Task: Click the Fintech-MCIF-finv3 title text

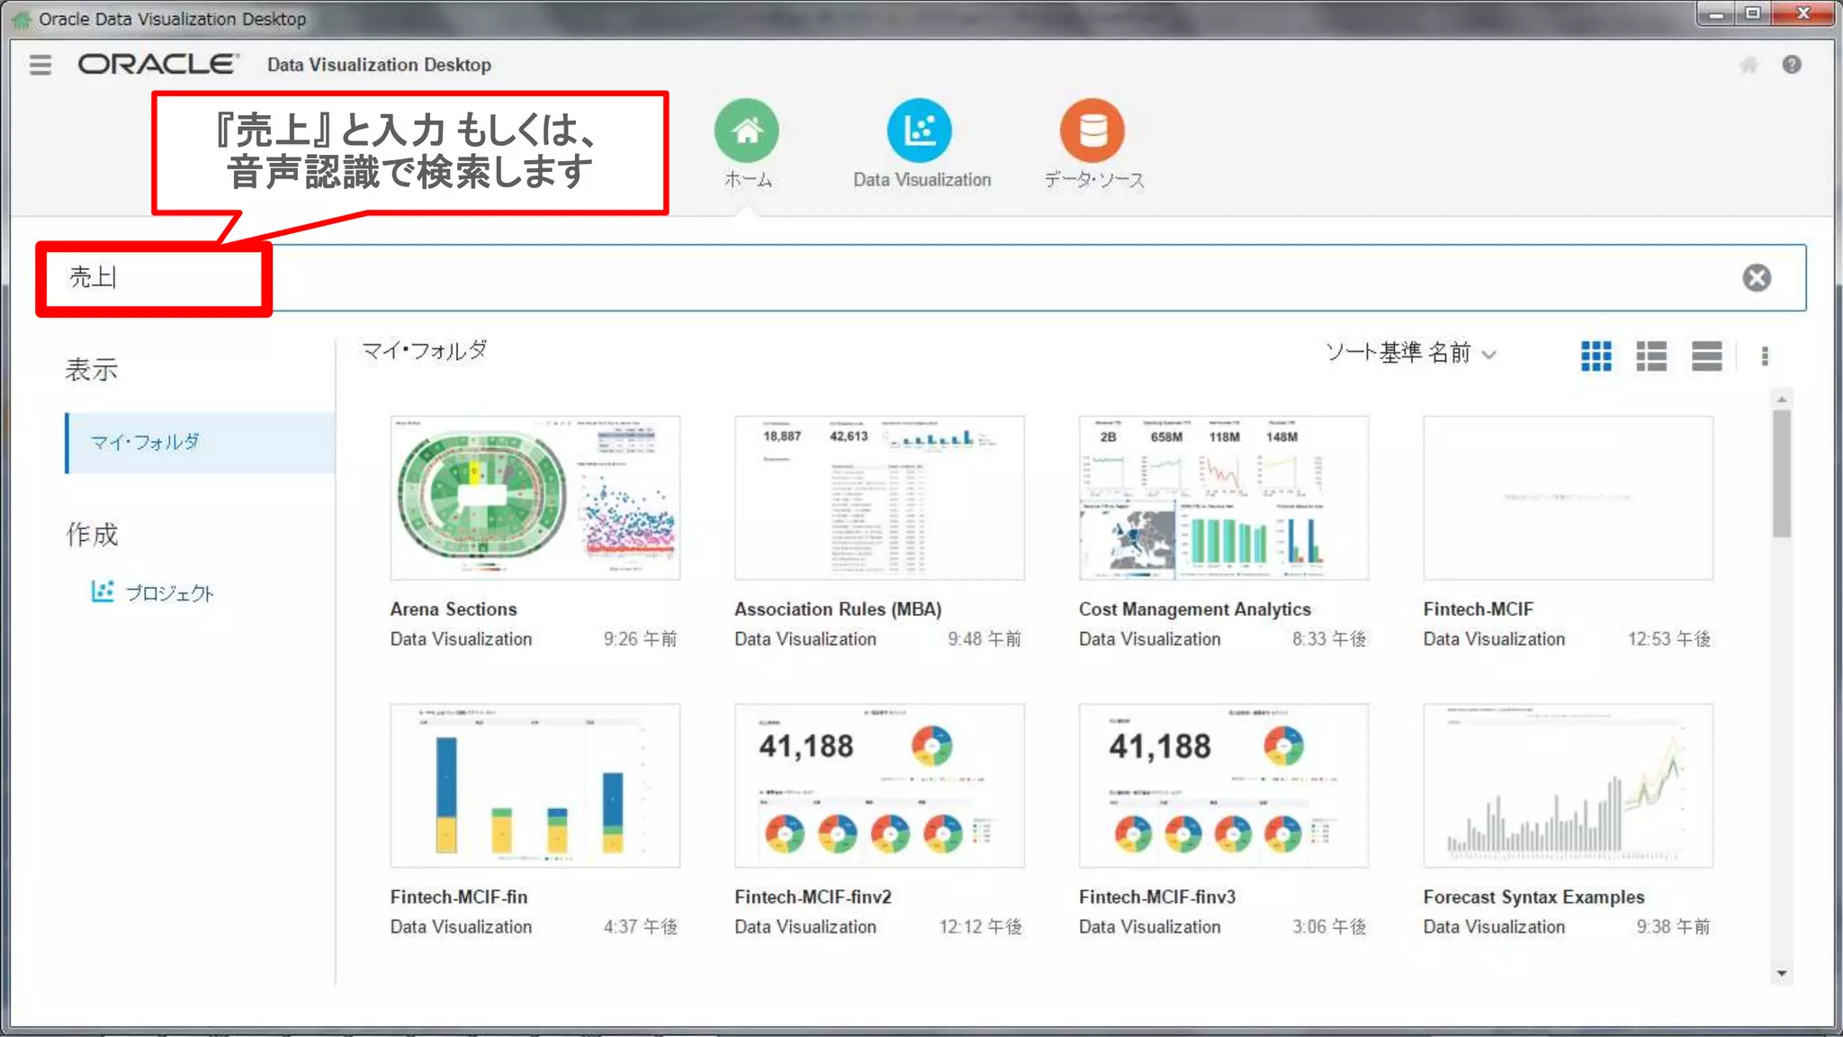Action: point(1157,897)
